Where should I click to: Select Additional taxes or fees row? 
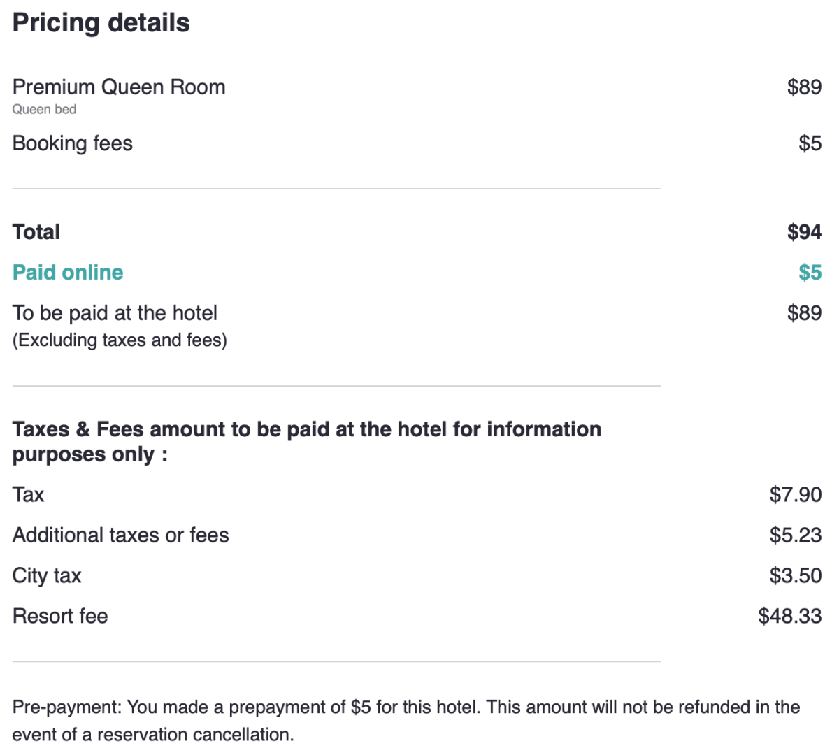pos(417,535)
